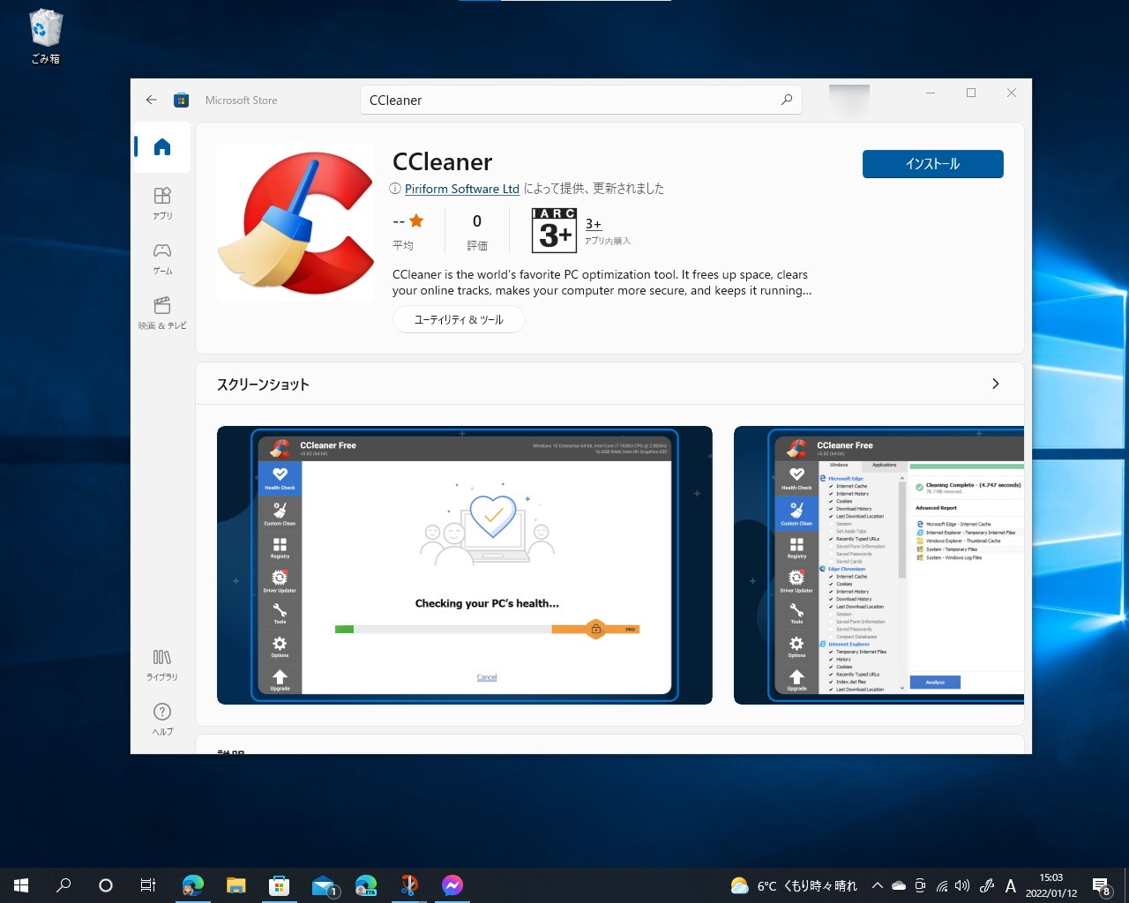Click the Microsoft Store logo icon
The image size is (1129, 903).
click(182, 101)
